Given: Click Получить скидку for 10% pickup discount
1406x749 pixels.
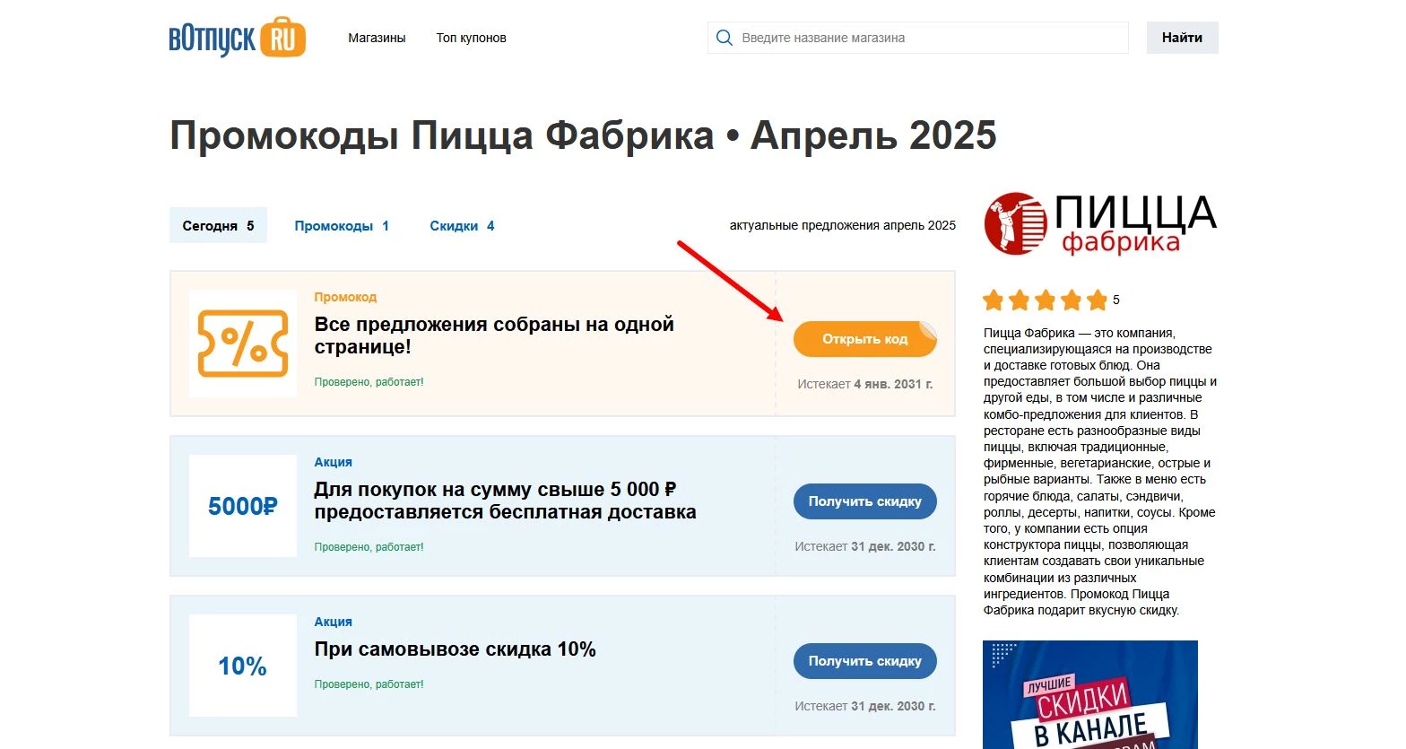Looking at the screenshot, I should 865,661.
